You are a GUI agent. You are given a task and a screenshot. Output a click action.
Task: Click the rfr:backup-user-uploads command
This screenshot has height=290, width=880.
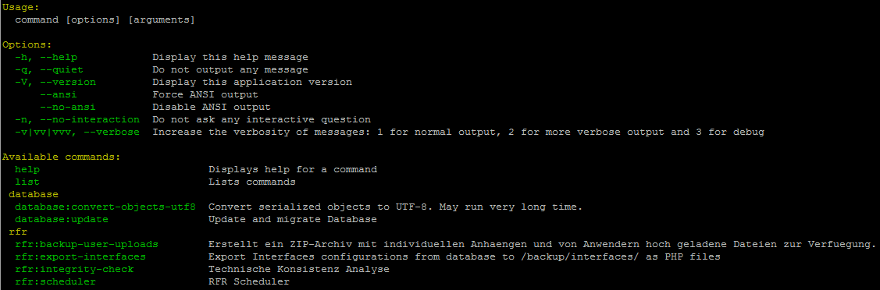coord(87,244)
